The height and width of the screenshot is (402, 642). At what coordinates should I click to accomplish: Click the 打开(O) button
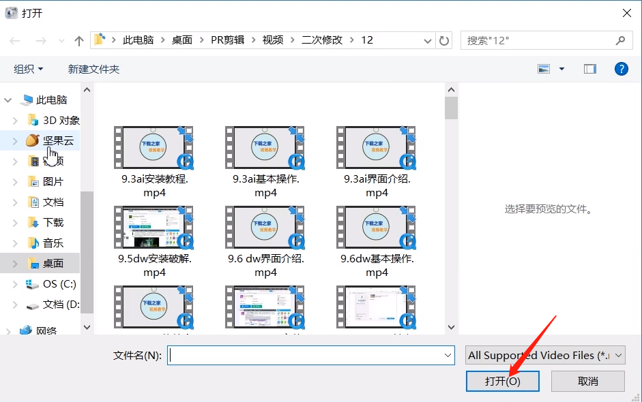click(502, 381)
